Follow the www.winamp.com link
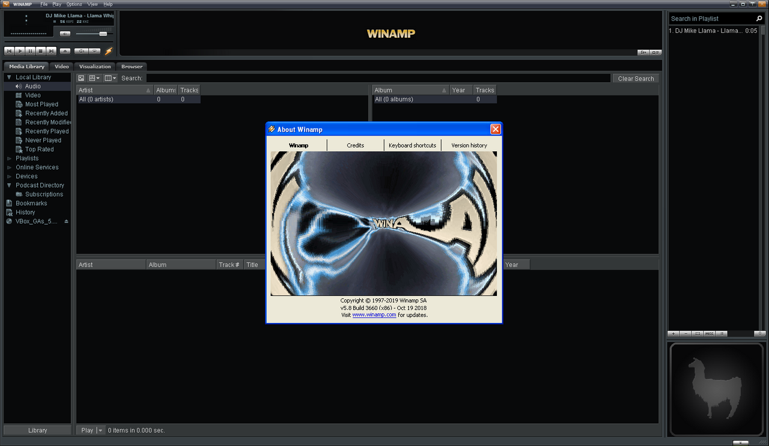769x446 pixels. (374, 315)
